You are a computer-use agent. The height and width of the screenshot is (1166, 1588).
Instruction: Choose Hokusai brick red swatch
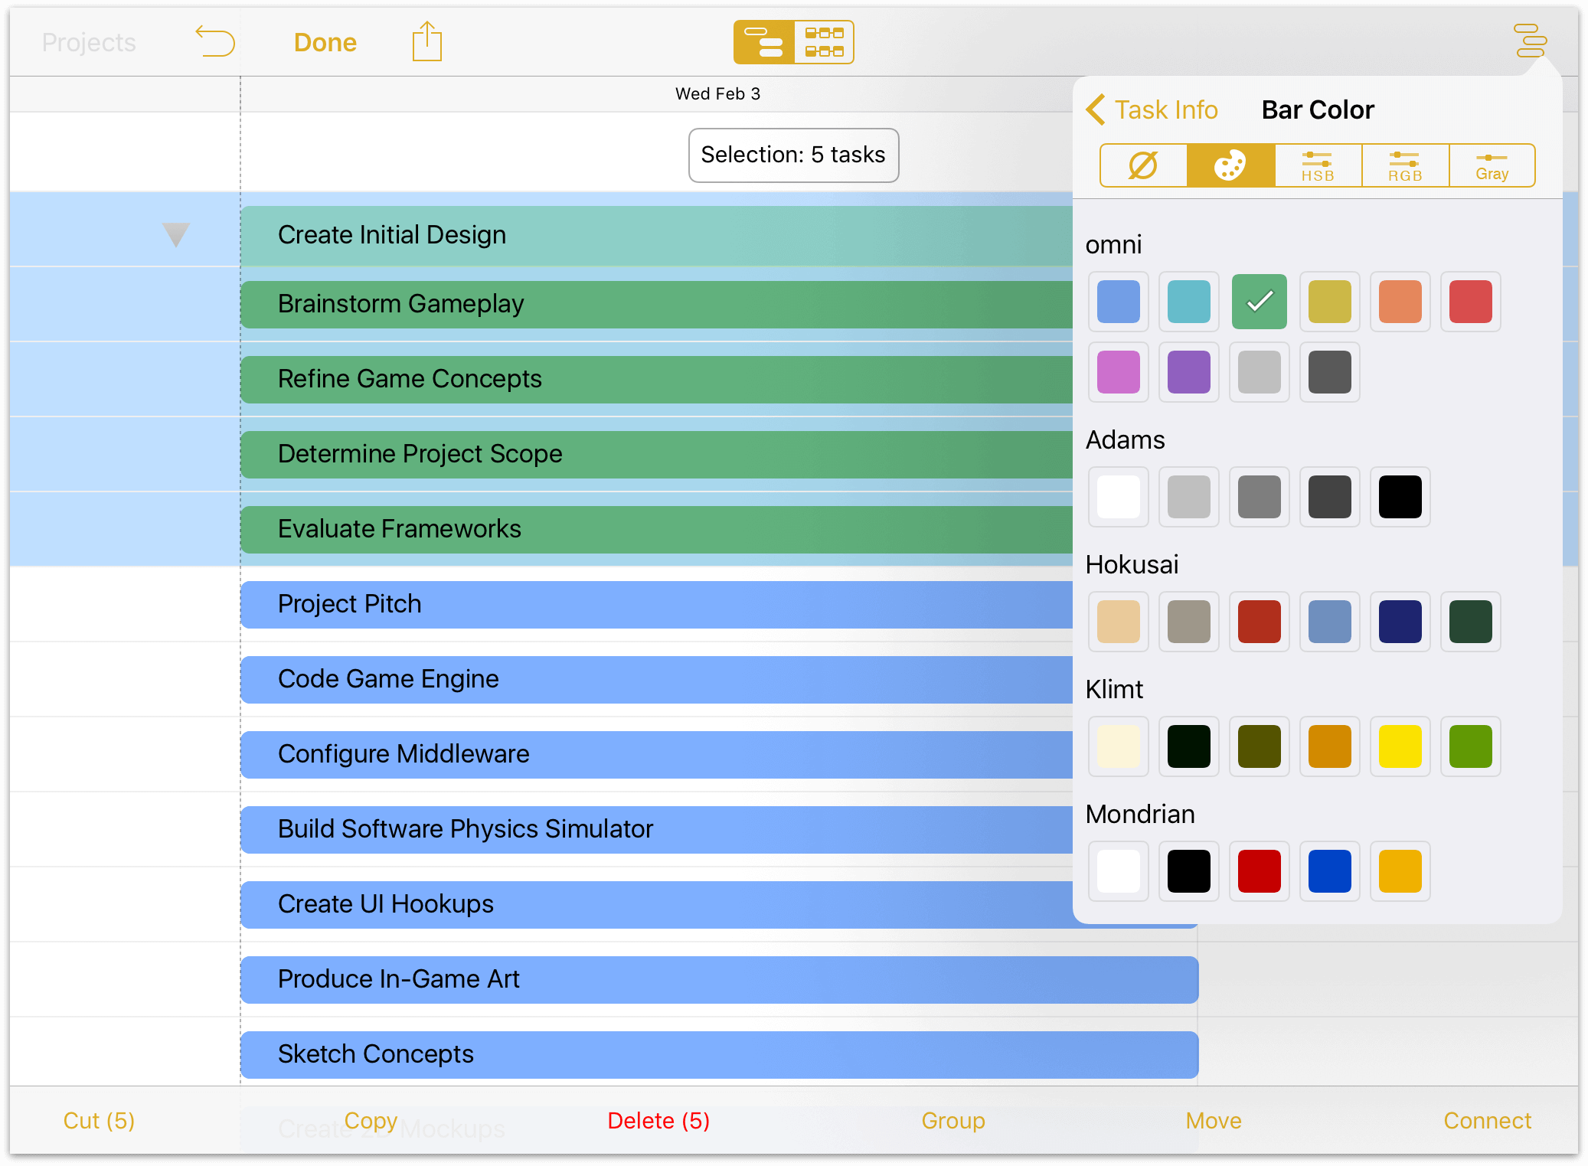pos(1260,622)
